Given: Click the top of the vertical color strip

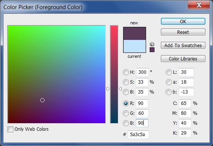Looking at the screenshot, I should [114, 27].
